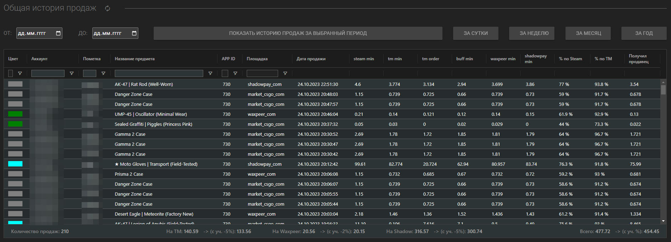The height and width of the screenshot is (242, 671).
Task: Focus the Площадка filter text box
Action: (x=262, y=73)
